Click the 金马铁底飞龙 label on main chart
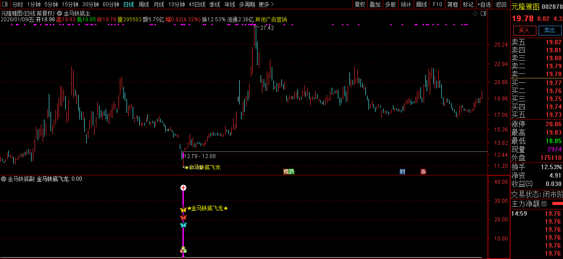 pyautogui.click(x=204, y=167)
